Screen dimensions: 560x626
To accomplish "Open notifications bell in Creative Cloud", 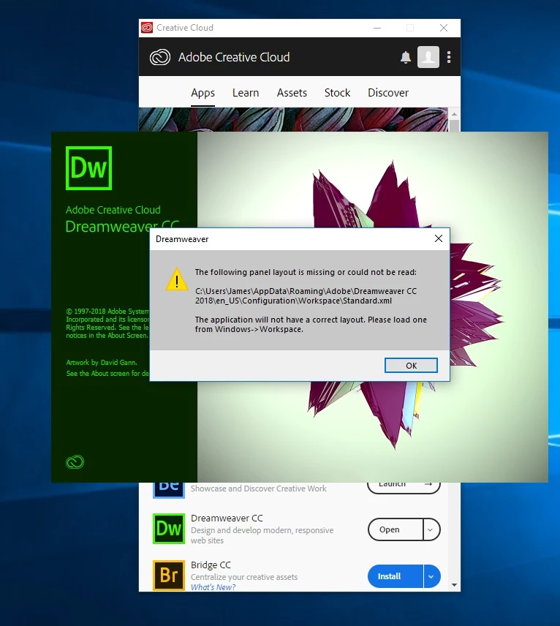I will point(406,57).
